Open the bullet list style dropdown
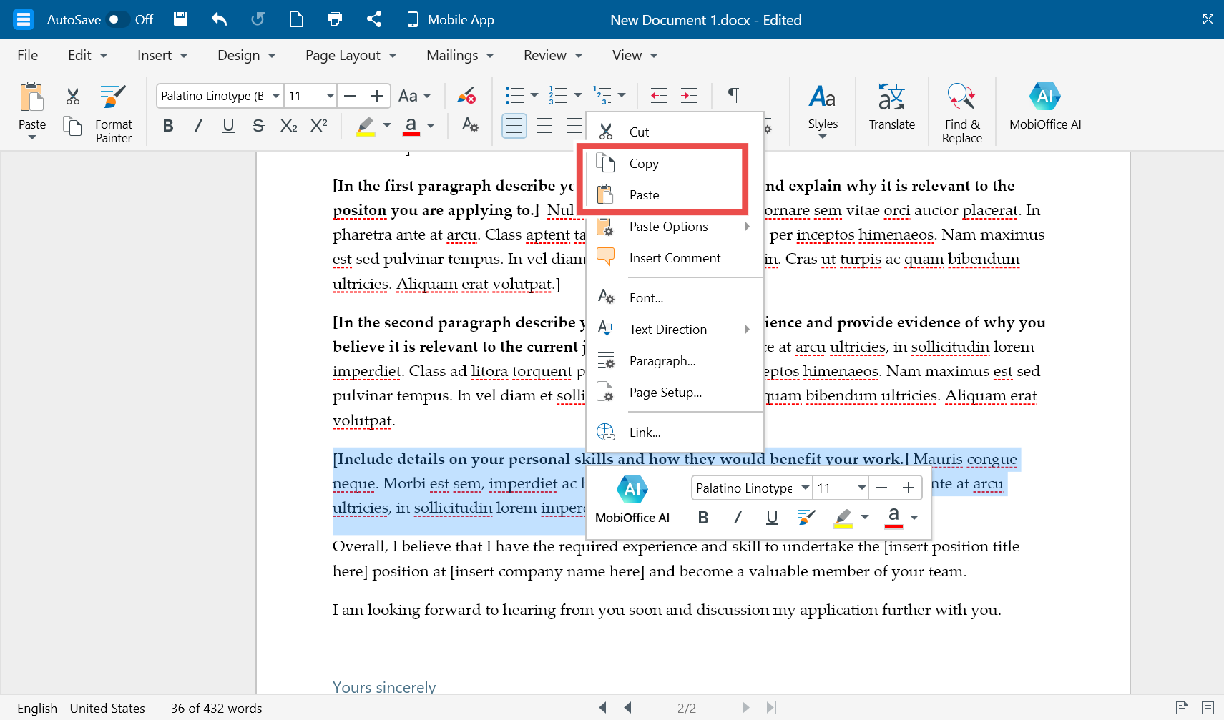Viewport: 1224px width, 720px height. click(534, 95)
